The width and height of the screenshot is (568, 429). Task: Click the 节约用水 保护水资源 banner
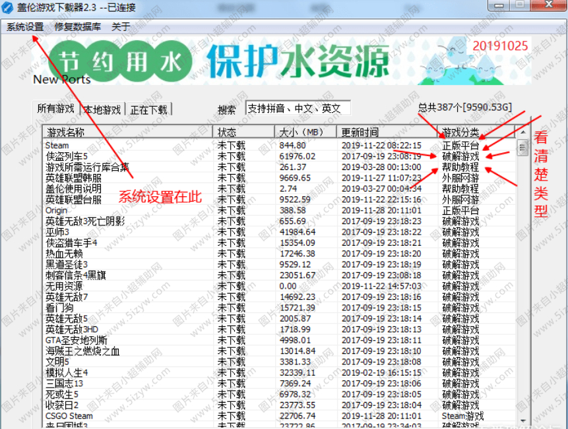click(282, 61)
